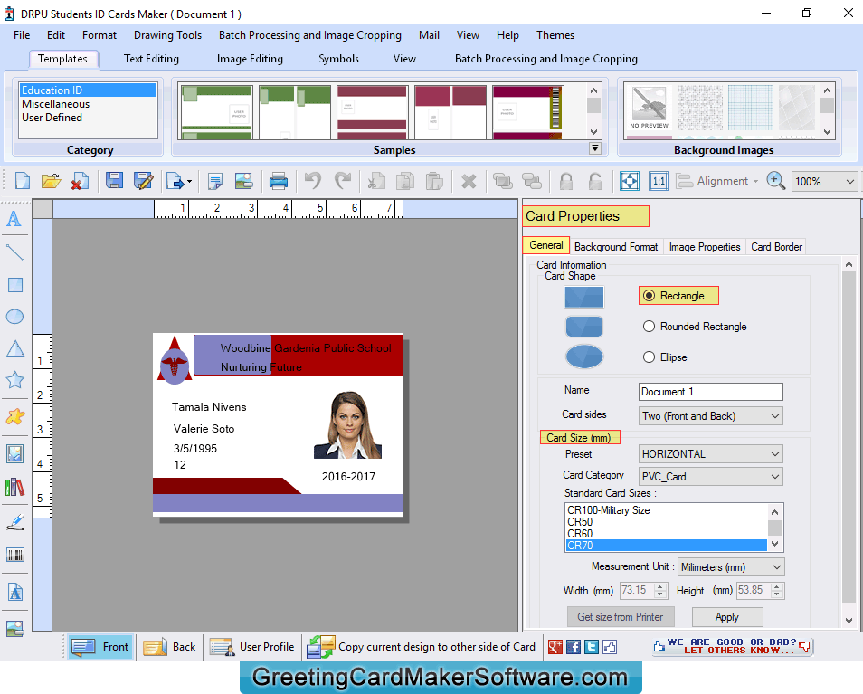
Task: Switch to the Text Editing ribbon tab
Action: 151,58
